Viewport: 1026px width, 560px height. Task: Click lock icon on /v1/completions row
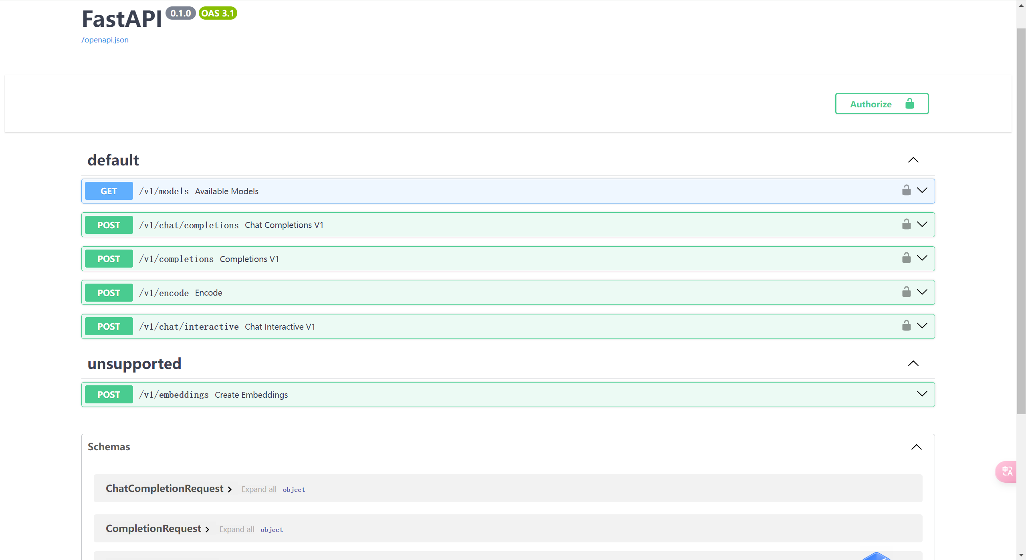[x=906, y=258]
